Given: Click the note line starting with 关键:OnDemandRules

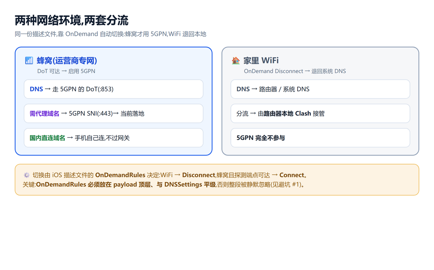Looking at the screenshot, I should [x=163, y=185].
